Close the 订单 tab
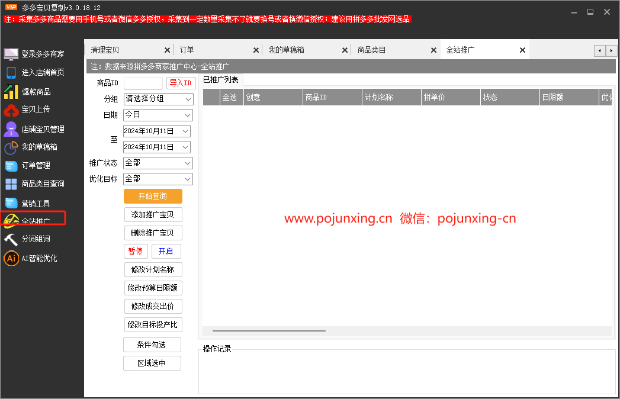Viewport: 620px width, 399px height. click(x=256, y=50)
